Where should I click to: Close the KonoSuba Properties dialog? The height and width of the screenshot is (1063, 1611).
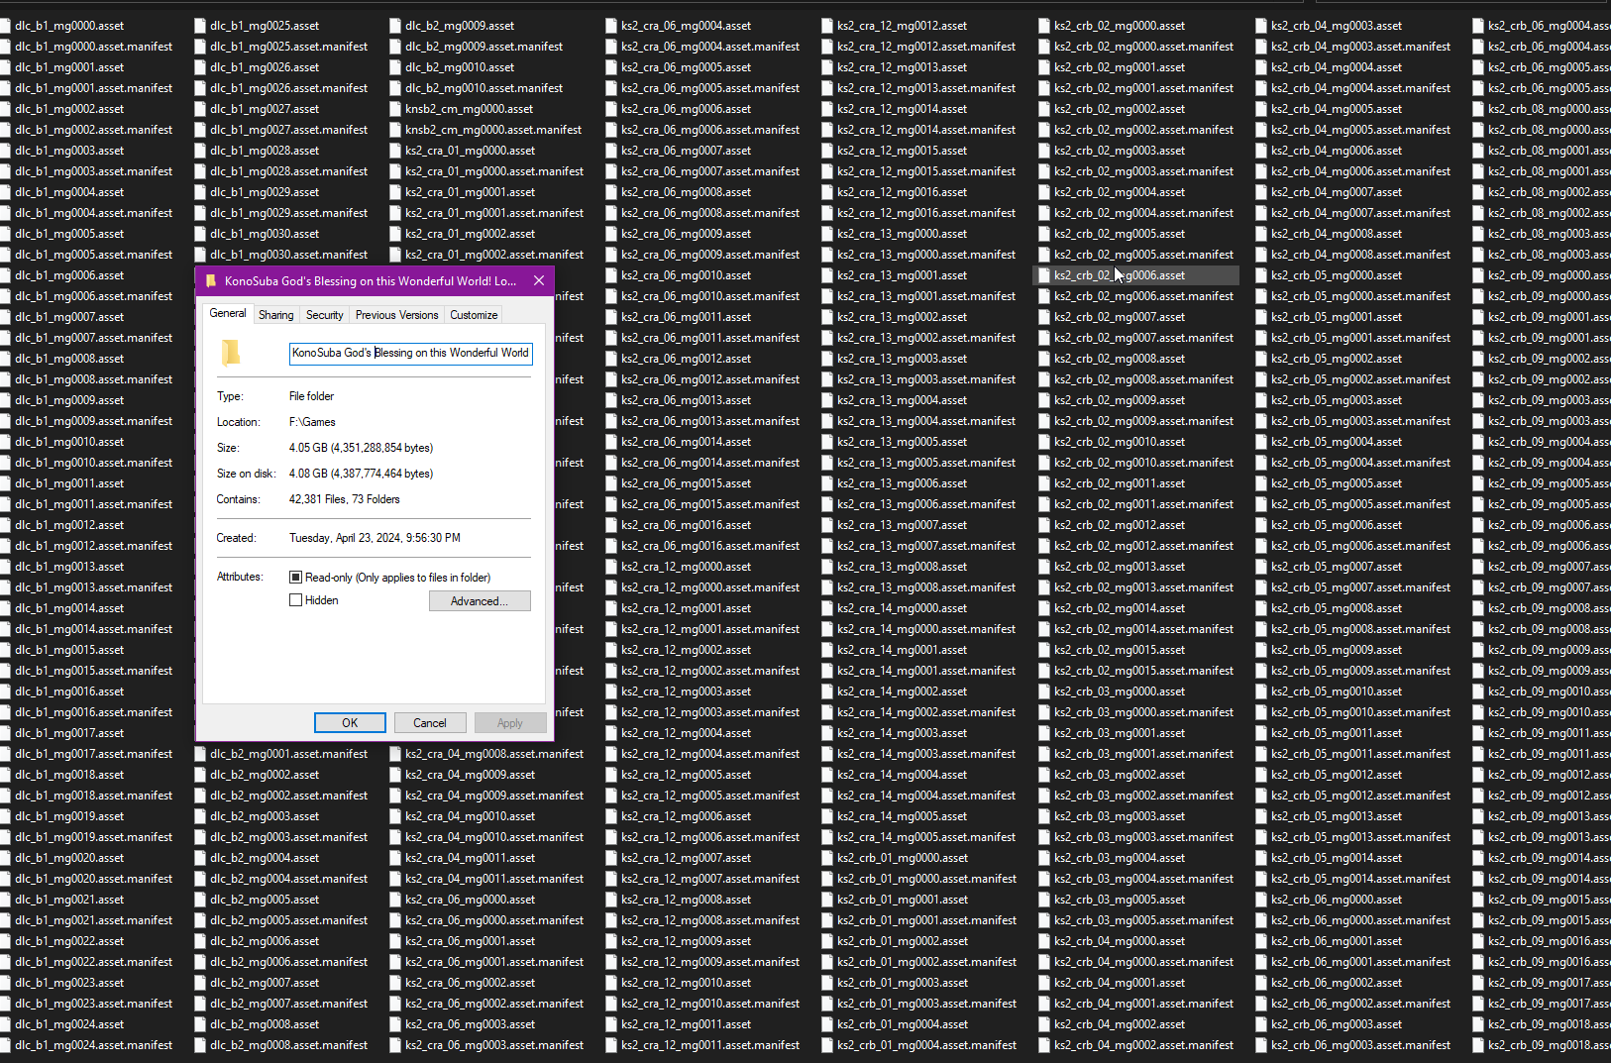pyautogui.click(x=539, y=281)
